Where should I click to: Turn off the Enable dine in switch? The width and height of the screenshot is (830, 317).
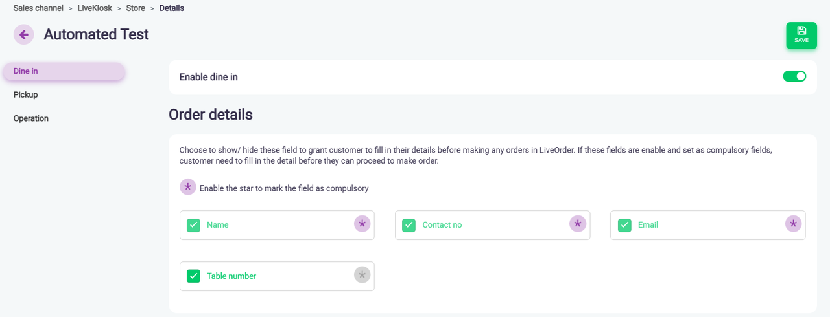pyautogui.click(x=794, y=76)
